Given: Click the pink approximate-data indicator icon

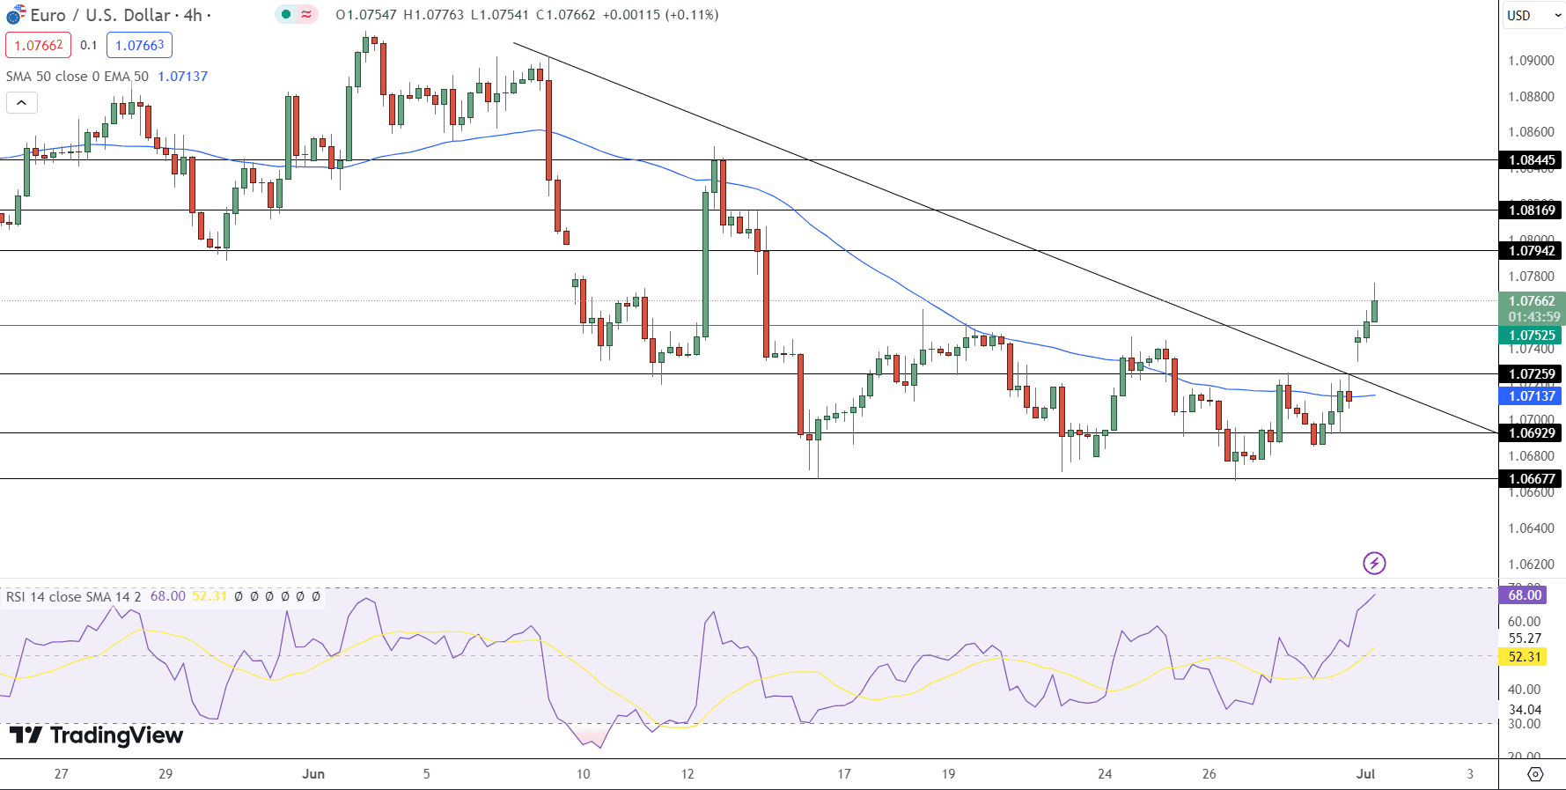Looking at the screenshot, I should coord(306,14).
